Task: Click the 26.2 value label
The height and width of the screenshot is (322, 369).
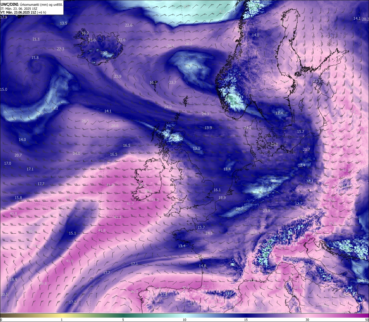Action: click(188, 44)
